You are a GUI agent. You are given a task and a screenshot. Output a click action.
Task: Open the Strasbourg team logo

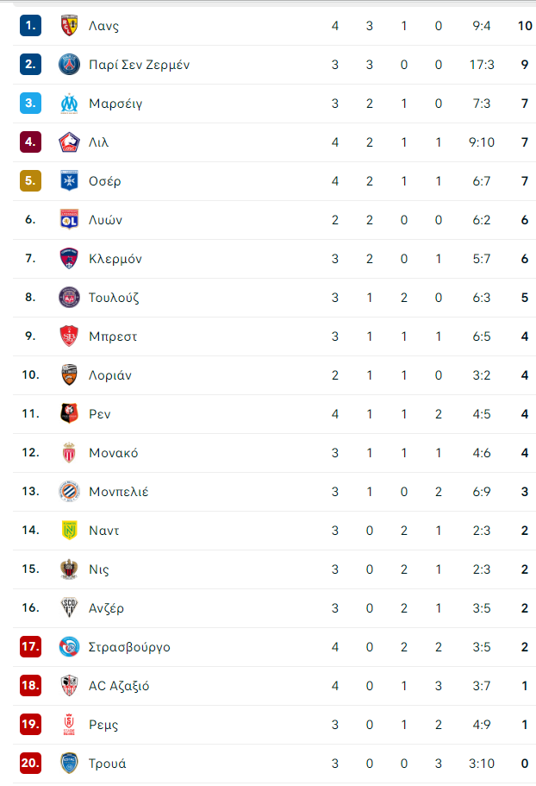click(x=69, y=646)
